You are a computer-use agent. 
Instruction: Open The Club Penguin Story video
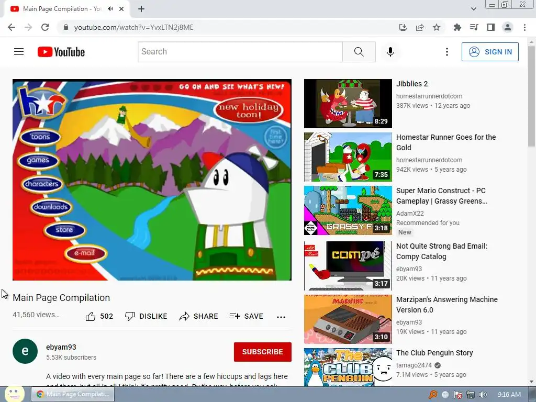[x=434, y=353]
